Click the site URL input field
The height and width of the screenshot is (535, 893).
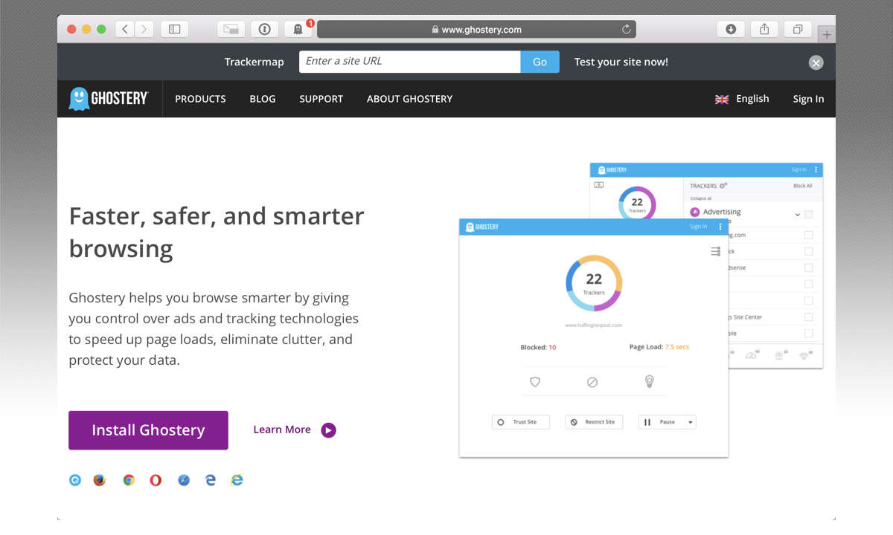(410, 62)
